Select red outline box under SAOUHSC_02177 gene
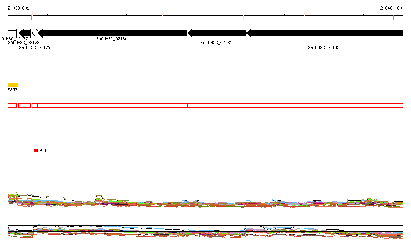The image size is (411, 245). (x=12, y=106)
